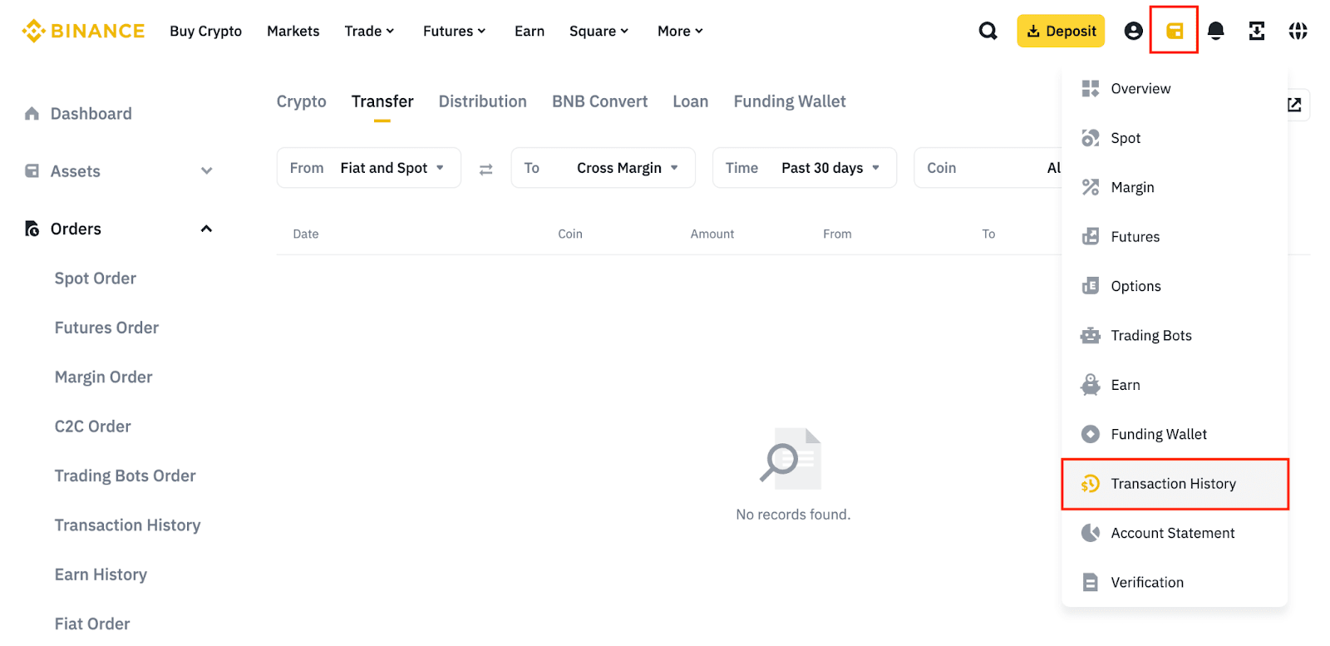
Task: Open C2C Order in sidebar
Action: (x=92, y=427)
